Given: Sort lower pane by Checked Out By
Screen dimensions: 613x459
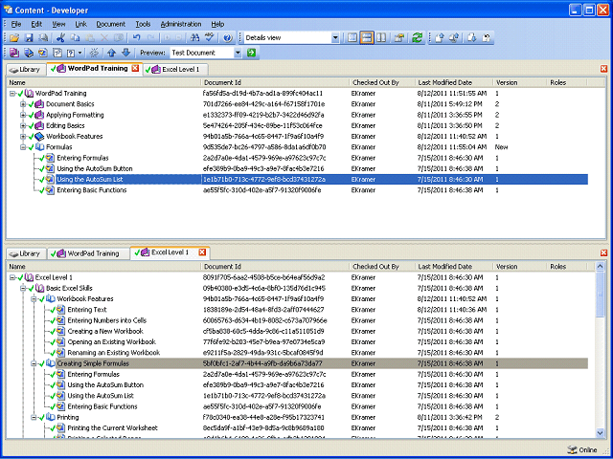Looking at the screenshot, I should 382,267.
